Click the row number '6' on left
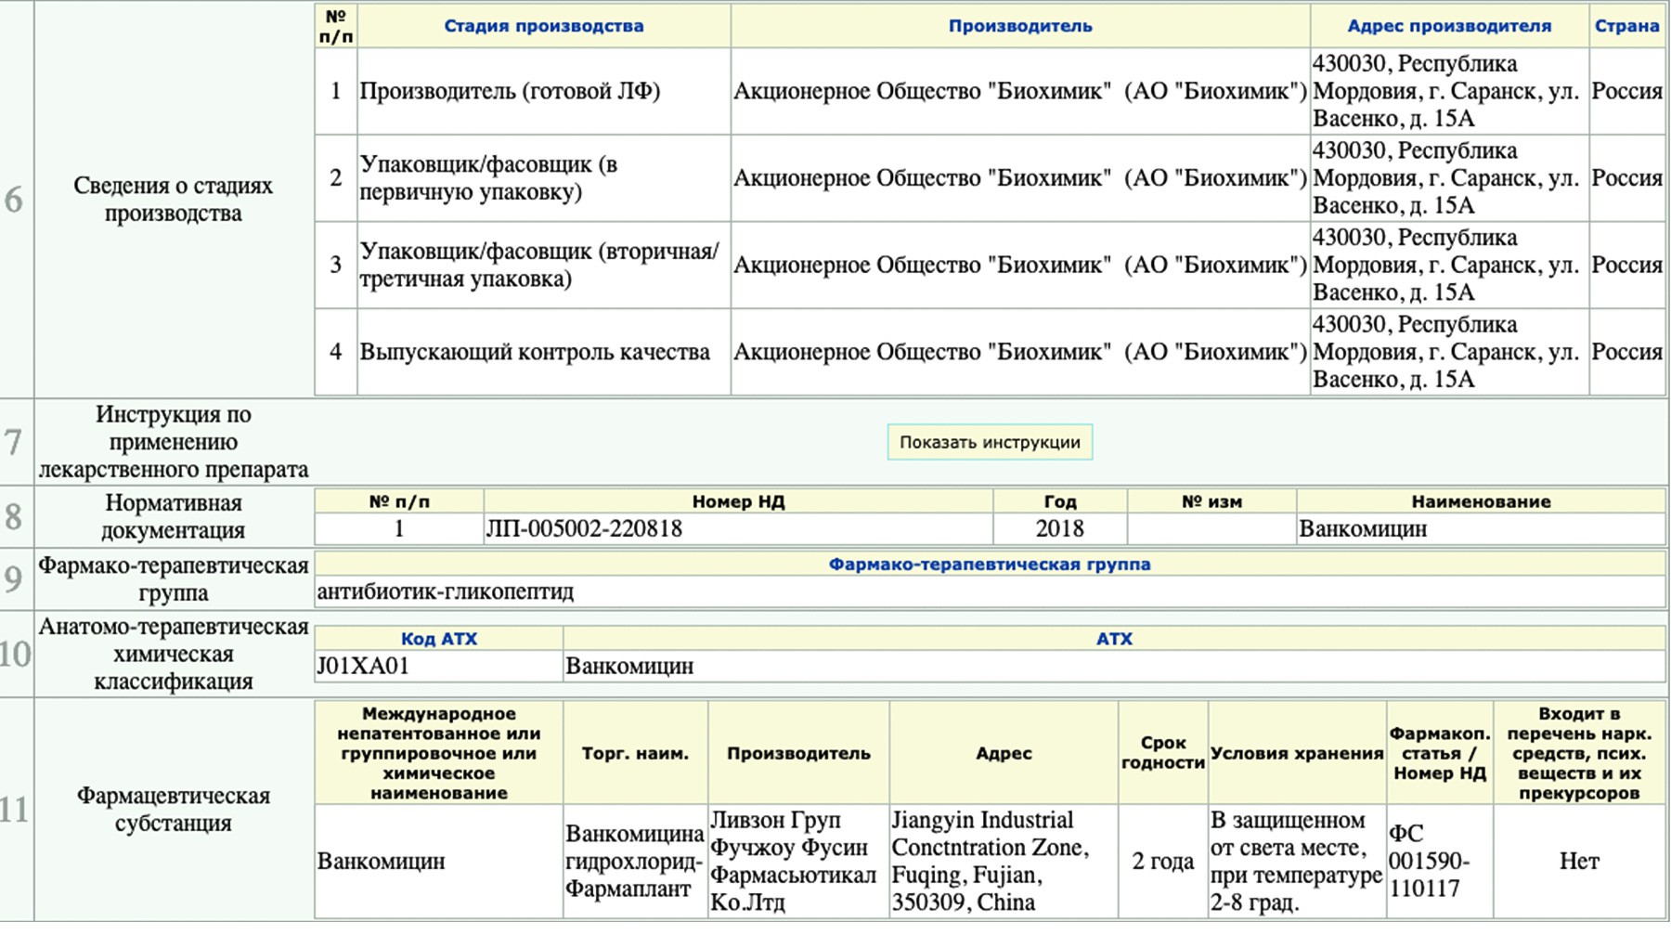Viewport: 1671px width, 935px height. (14, 200)
